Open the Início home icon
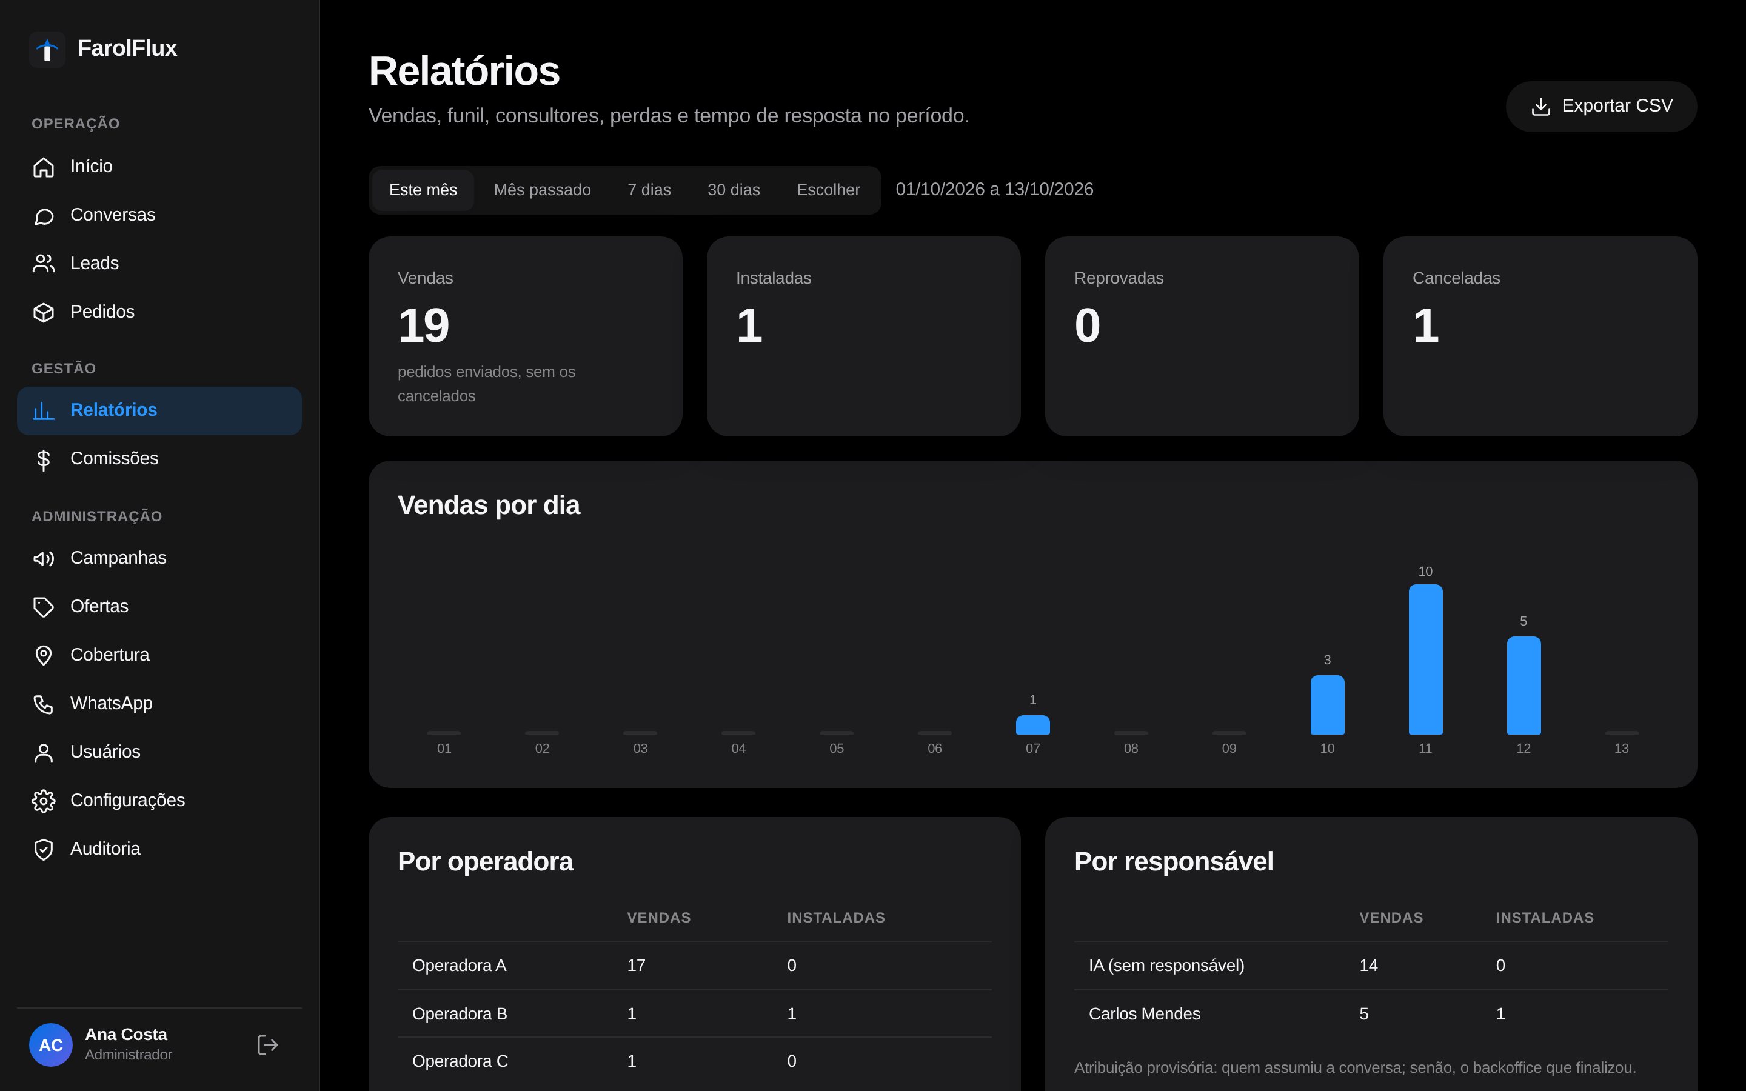 tap(43, 167)
